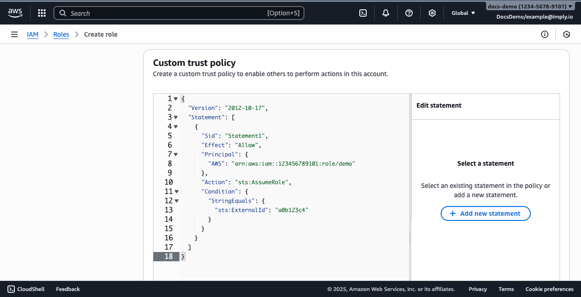Viewport: 581px width, 297px height.
Task: Open Cookie preferences
Action: (549, 289)
